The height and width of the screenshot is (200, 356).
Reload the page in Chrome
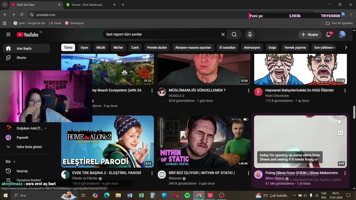(x=22, y=15)
